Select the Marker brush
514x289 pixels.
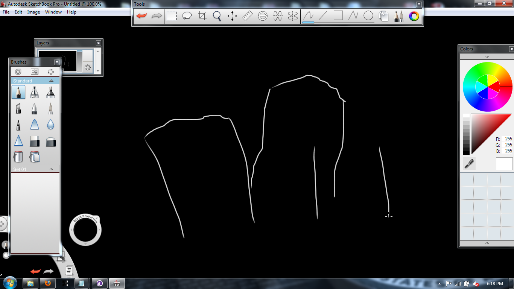pyautogui.click(x=50, y=92)
